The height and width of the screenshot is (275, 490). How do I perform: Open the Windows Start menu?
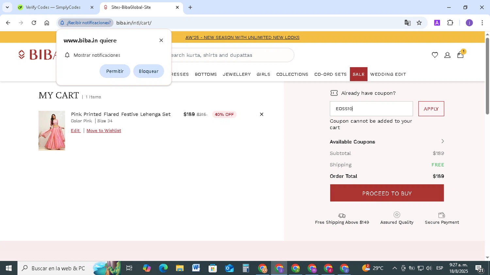(x=9, y=268)
